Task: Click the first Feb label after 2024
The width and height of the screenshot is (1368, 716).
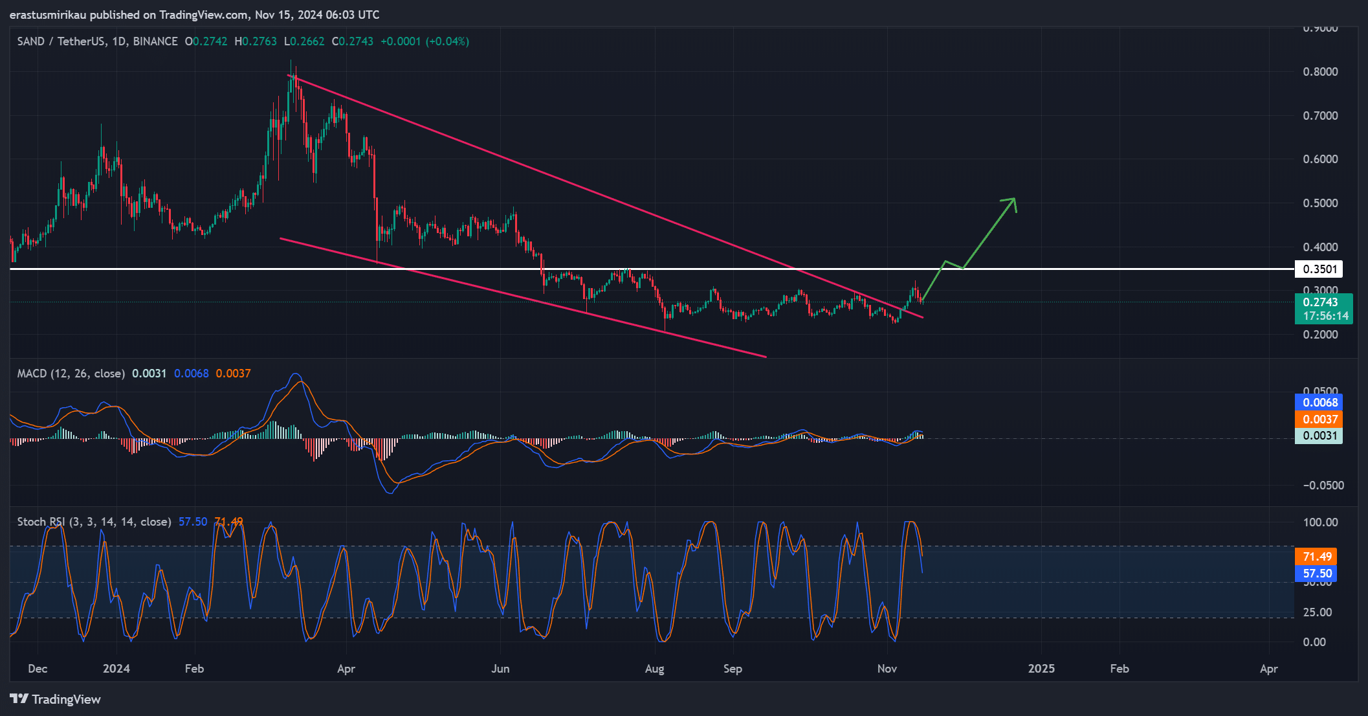Action: 194,669
